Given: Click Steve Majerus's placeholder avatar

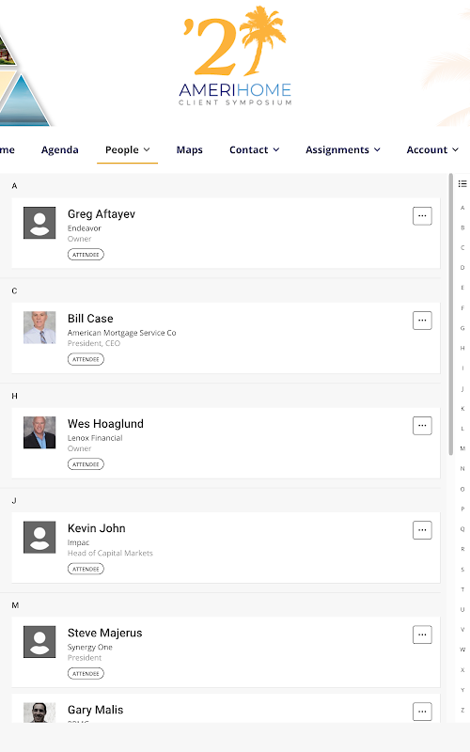Looking at the screenshot, I should tap(39, 642).
